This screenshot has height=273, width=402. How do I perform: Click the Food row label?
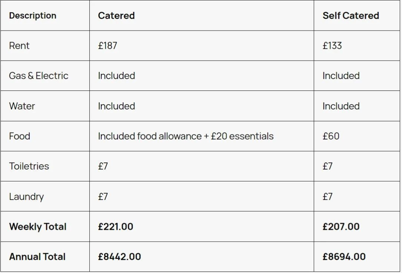[x=19, y=136]
